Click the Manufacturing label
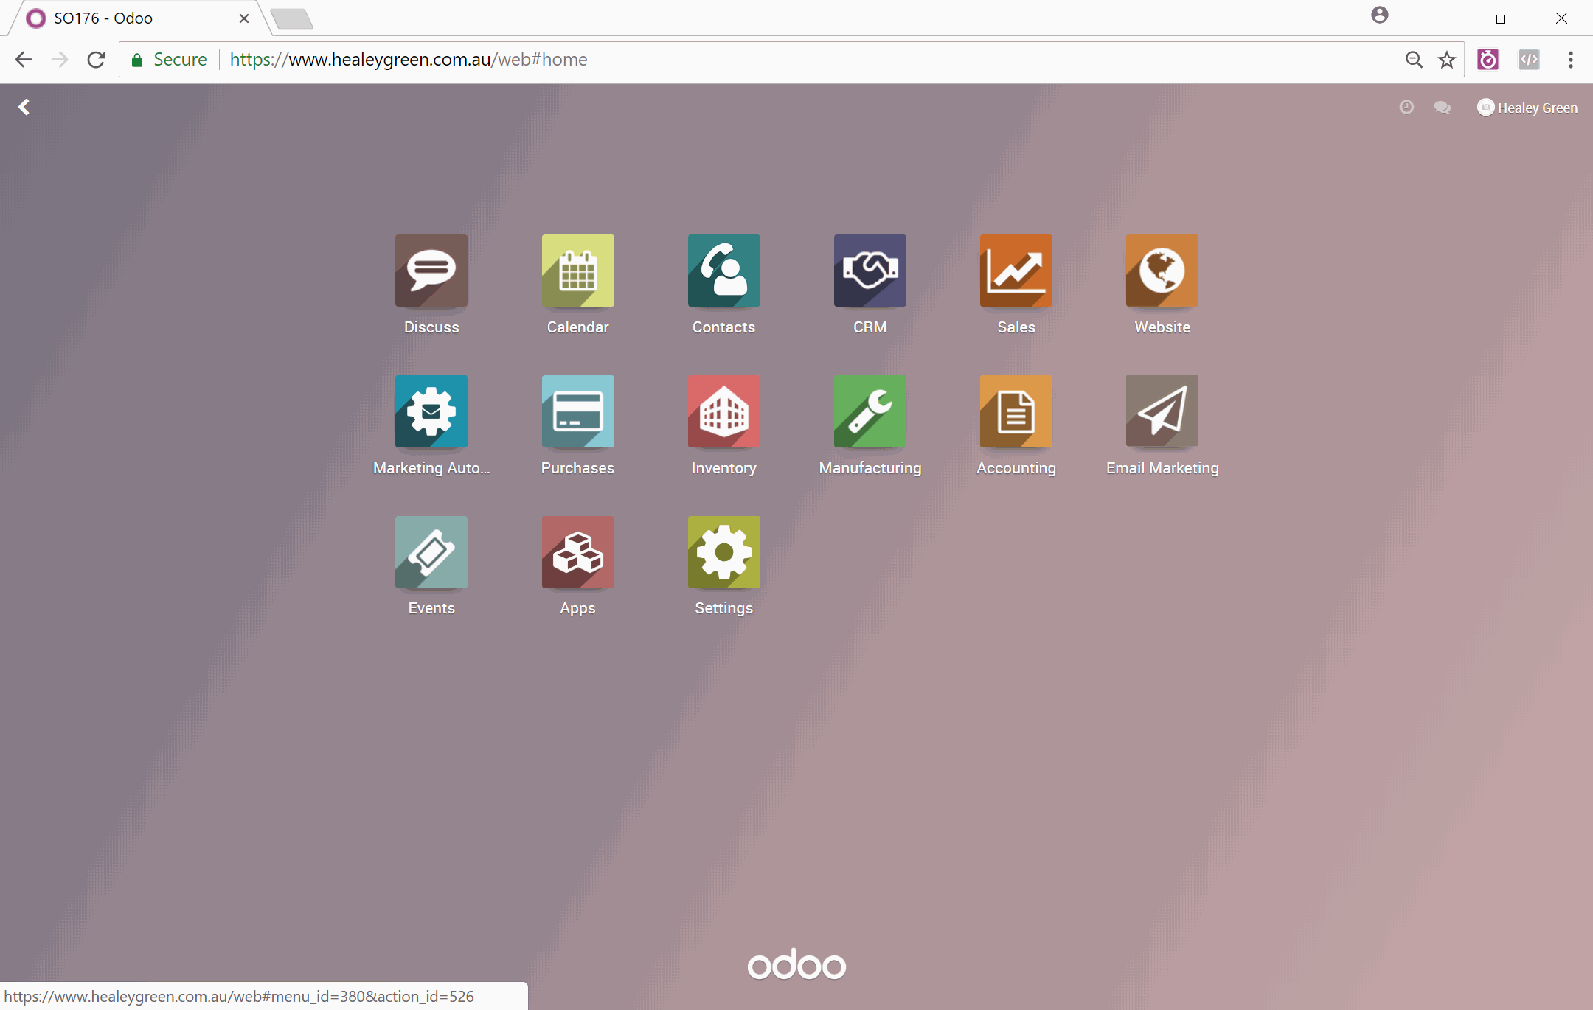This screenshot has width=1593, height=1010. tap(870, 468)
